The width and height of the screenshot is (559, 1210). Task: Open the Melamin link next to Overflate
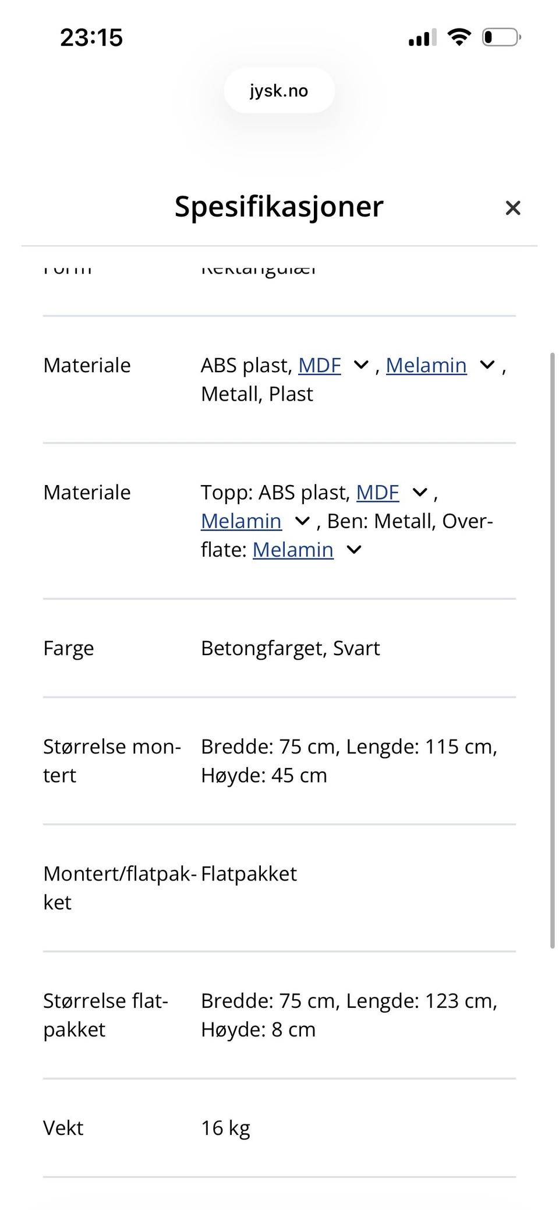[293, 549]
